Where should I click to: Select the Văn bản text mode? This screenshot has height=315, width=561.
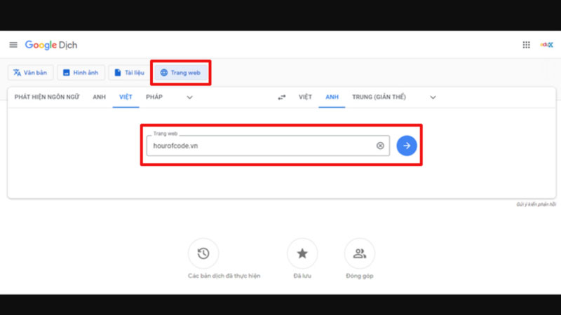[29, 73]
